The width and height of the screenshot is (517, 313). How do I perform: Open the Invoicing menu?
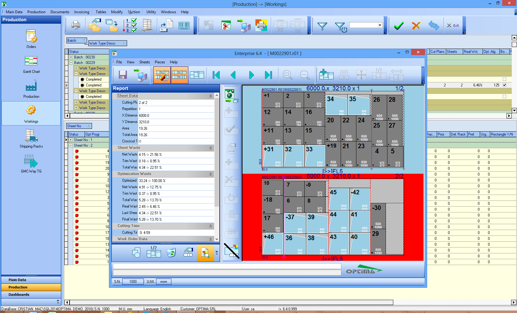82,12
